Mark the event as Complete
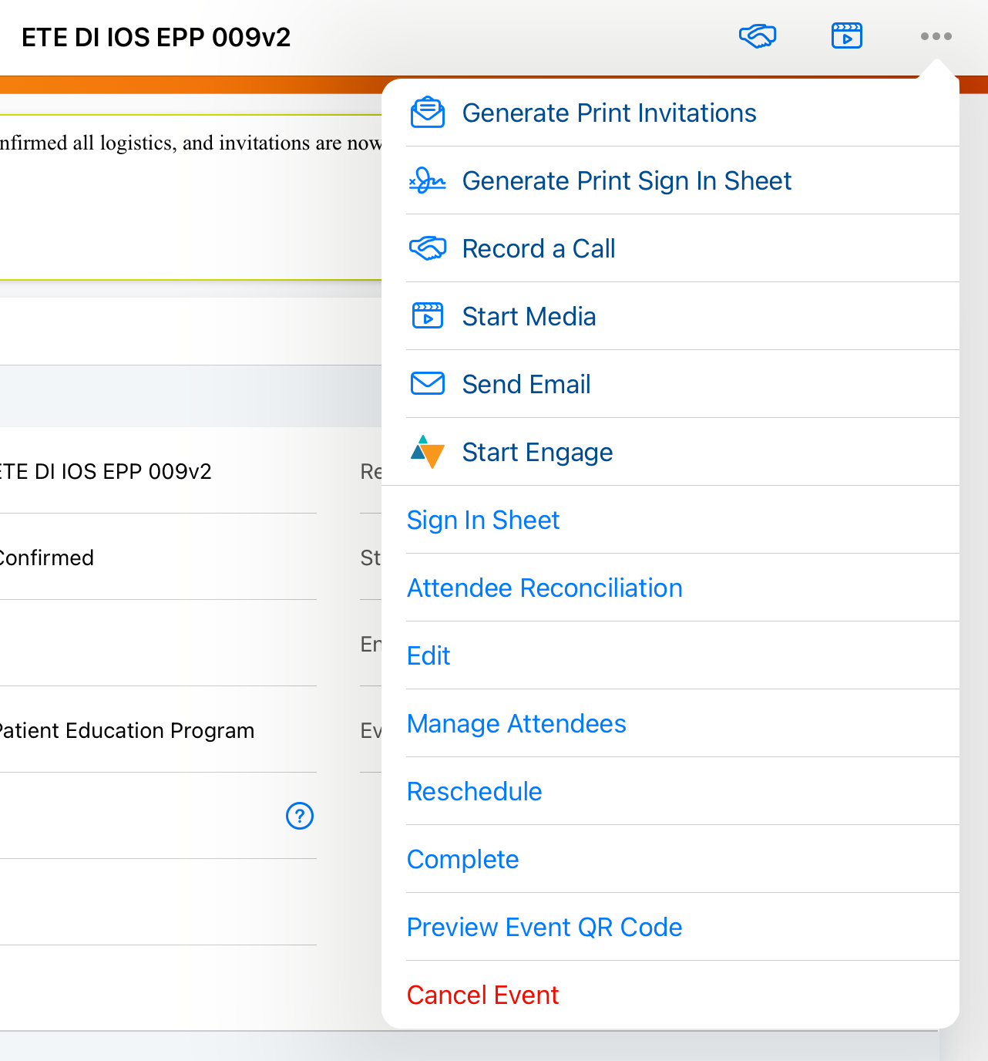The height and width of the screenshot is (1061, 988). coord(462,860)
